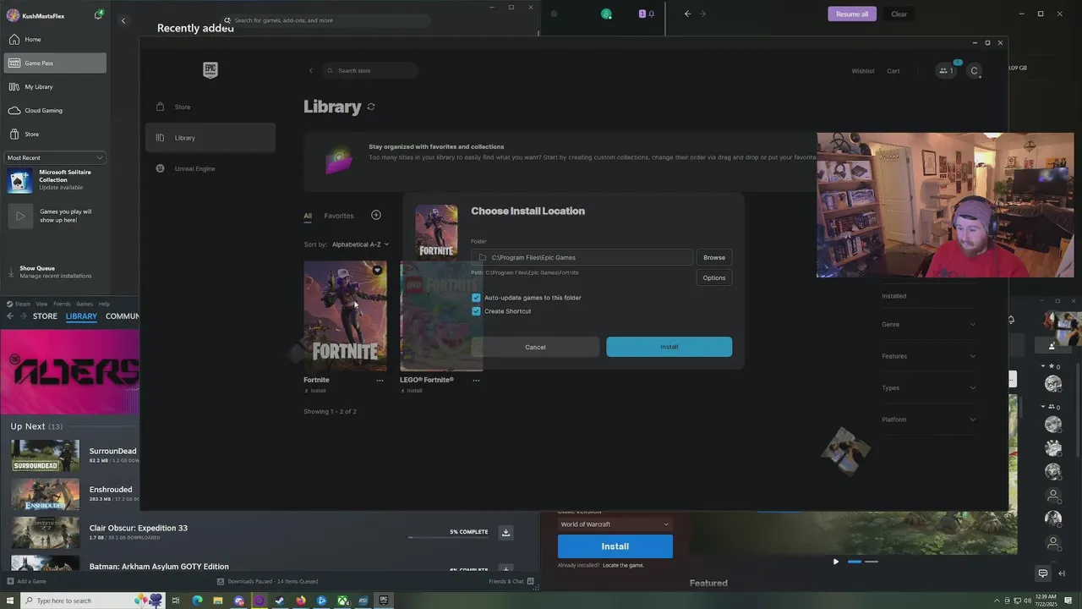Screen dimensions: 1082x609
Task: Refresh the Epic Library icon
Action: pyautogui.click(x=371, y=107)
